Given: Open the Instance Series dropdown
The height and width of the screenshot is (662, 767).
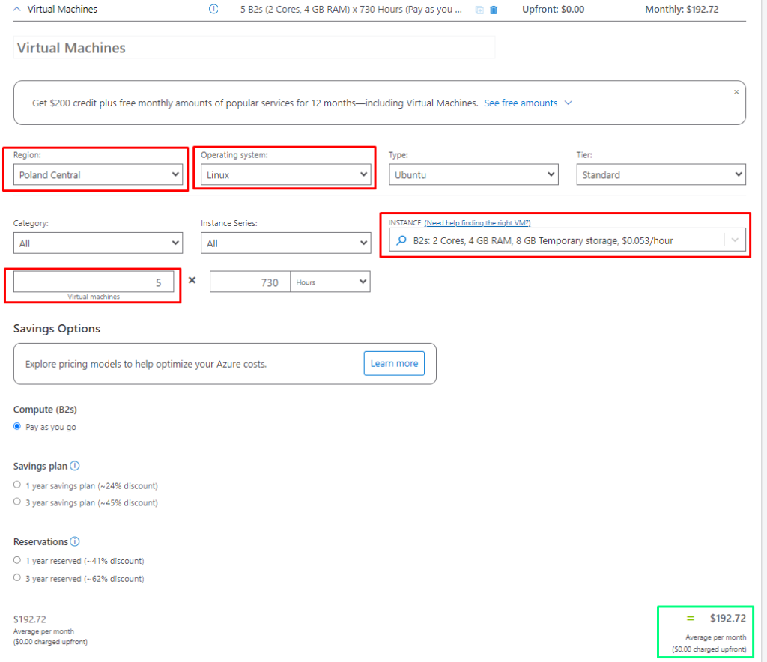Looking at the screenshot, I should pos(285,243).
